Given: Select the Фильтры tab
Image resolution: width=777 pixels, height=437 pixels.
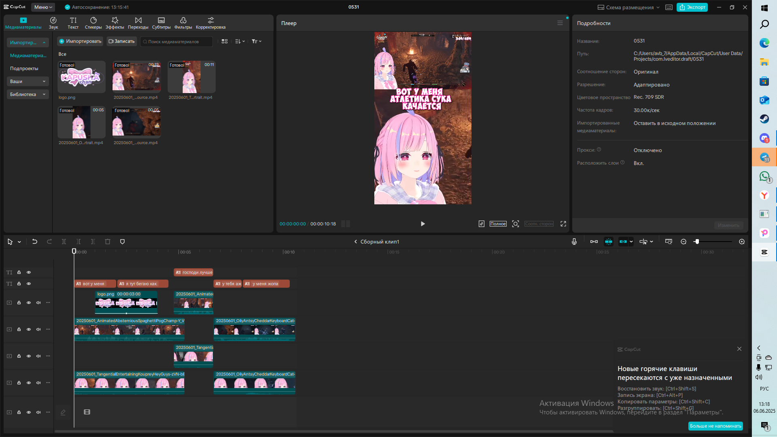Looking at the screenshot, I should [x=183, y=23].
